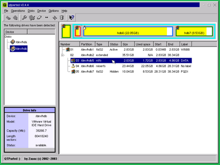Click the Drive Info panel header
Image resolution: width=220 pixels, height=165 pixels.
pyautogui.click(x=29, y=110)
